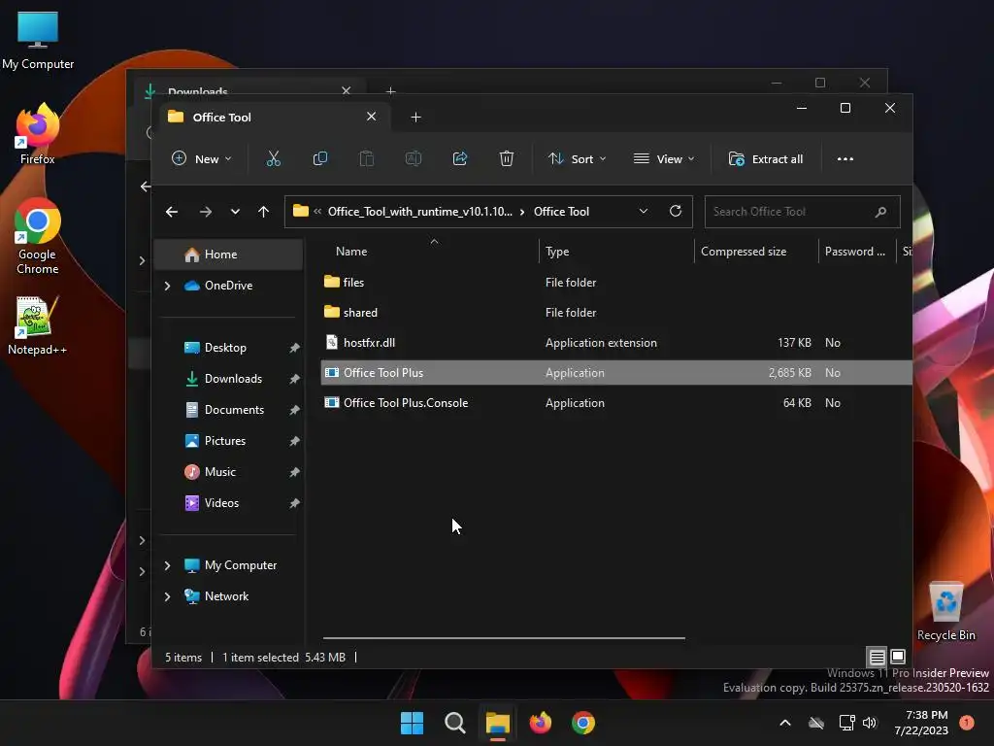Open the View dropdown menu
This screenshot has height=746, width=994.
tap(664, 158)
